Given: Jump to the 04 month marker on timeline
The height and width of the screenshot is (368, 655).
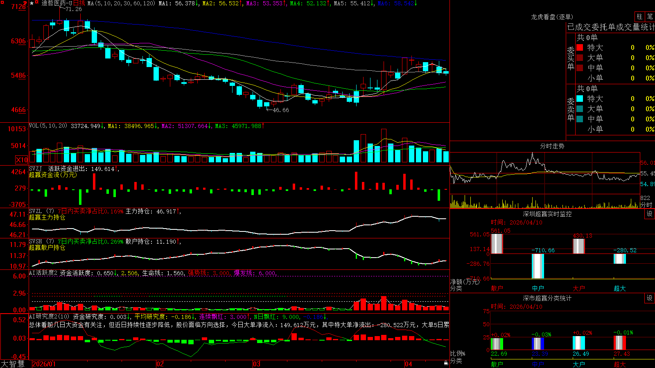Looking at the screenshot, I should [408, 364].
